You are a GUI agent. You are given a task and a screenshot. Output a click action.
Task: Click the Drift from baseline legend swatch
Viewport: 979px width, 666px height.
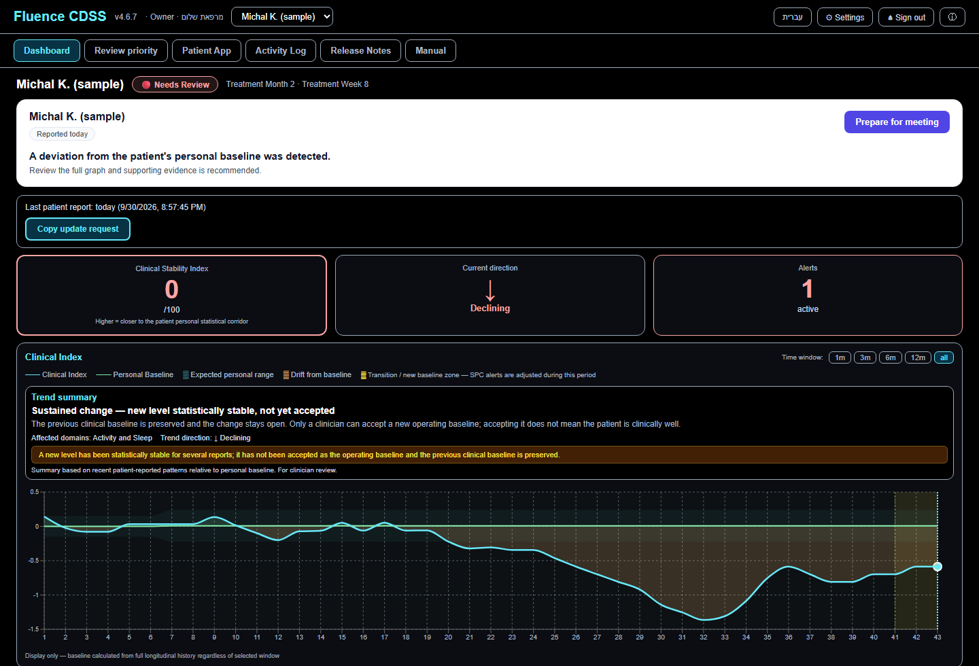pyautogui.click(x=286, y=375)
